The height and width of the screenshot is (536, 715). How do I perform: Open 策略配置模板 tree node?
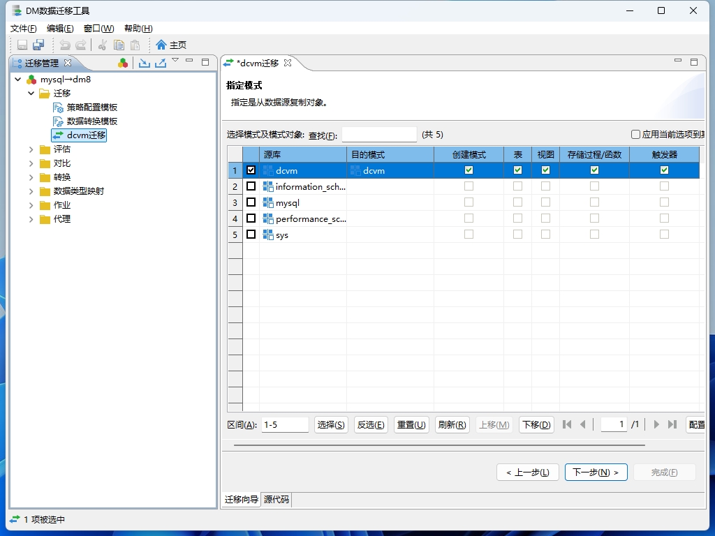pyautogui.click(x=85, y=107)
